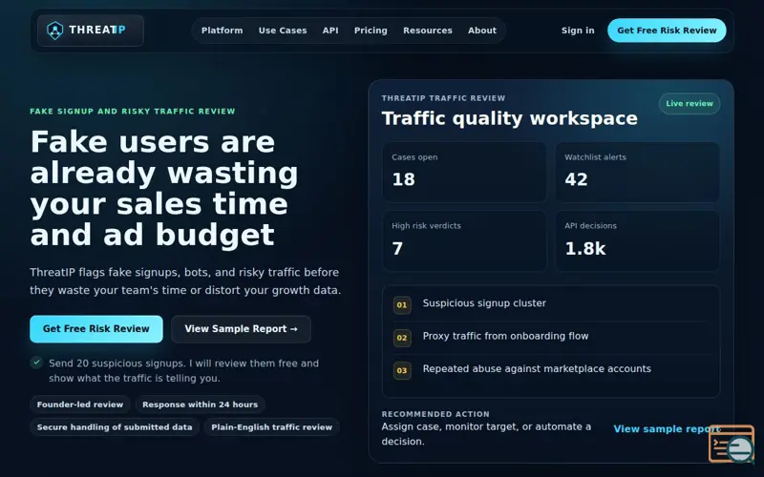764x477 pixels.
Task: Select the Cases open stat card
Action: click(464, 173)
